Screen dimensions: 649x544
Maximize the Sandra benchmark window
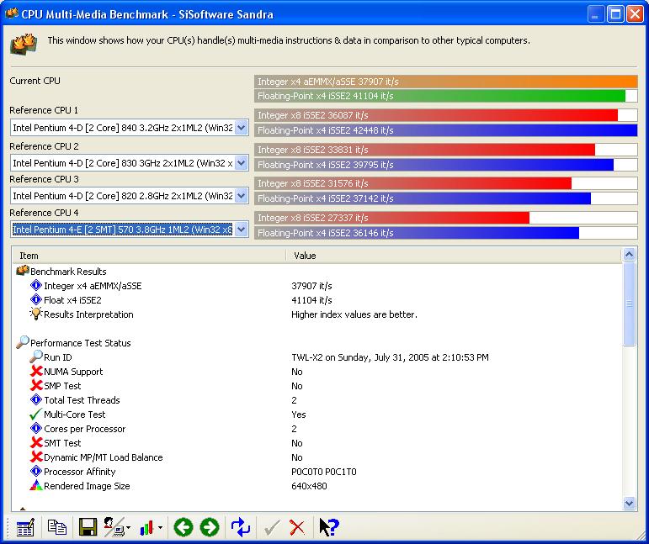(615, 14)
